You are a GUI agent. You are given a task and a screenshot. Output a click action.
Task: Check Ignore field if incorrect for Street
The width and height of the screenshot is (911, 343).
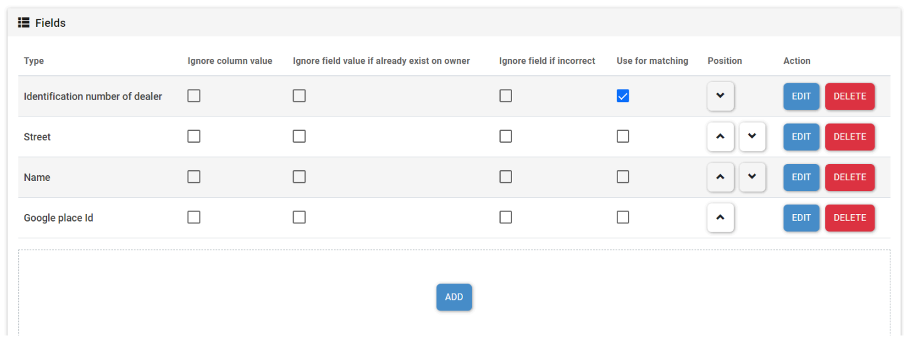(x=506, y=136)
